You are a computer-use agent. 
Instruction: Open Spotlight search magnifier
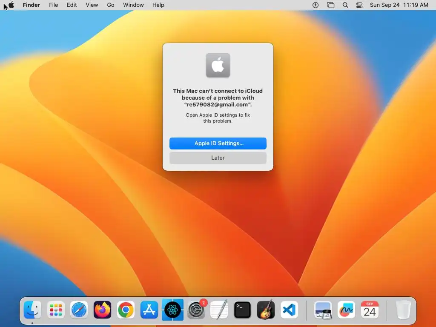click(345, 5)
